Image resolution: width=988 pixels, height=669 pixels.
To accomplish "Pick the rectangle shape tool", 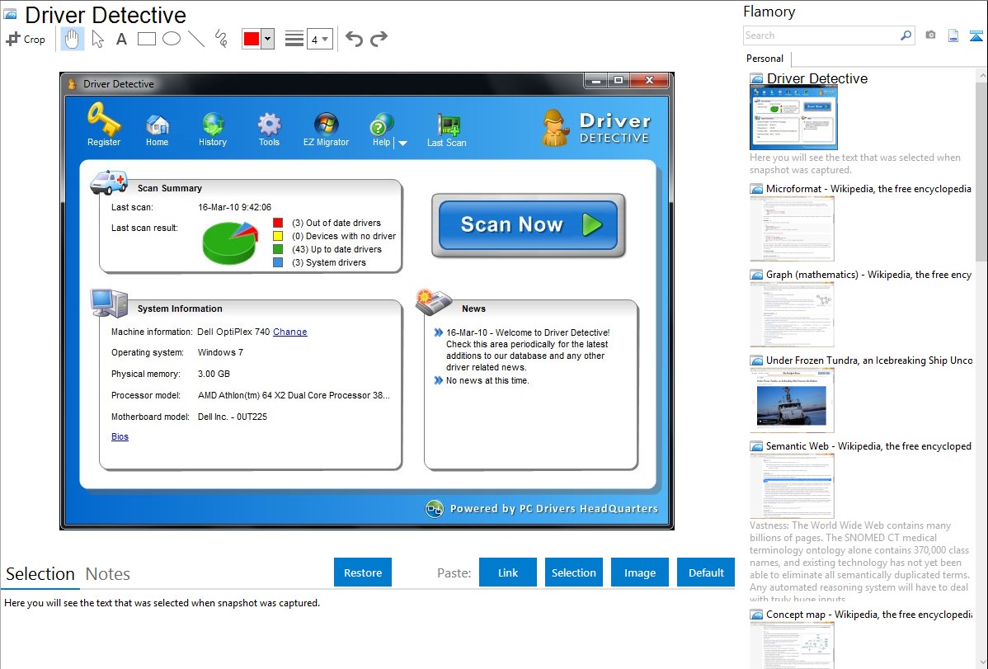I will click(x=146, y=39).
